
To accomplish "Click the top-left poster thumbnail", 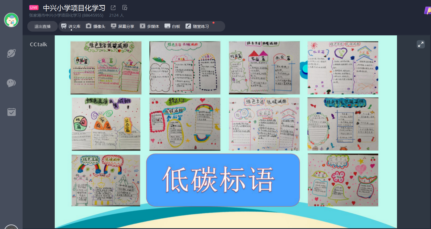I will click(x=106, y=68).
